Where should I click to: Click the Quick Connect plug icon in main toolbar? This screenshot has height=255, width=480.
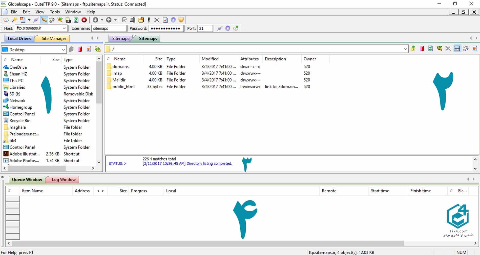[x=36, y=20]
